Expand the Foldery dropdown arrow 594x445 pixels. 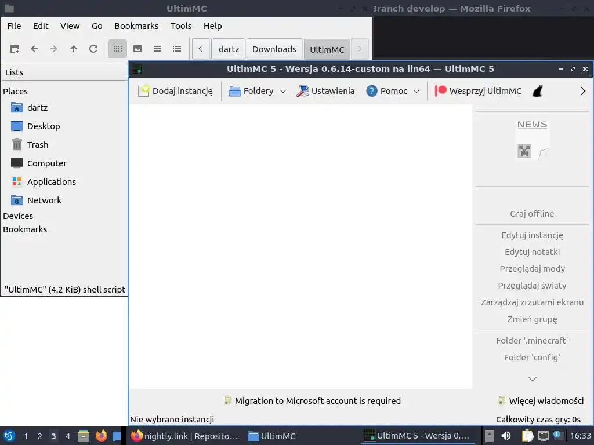click(283, 91)
